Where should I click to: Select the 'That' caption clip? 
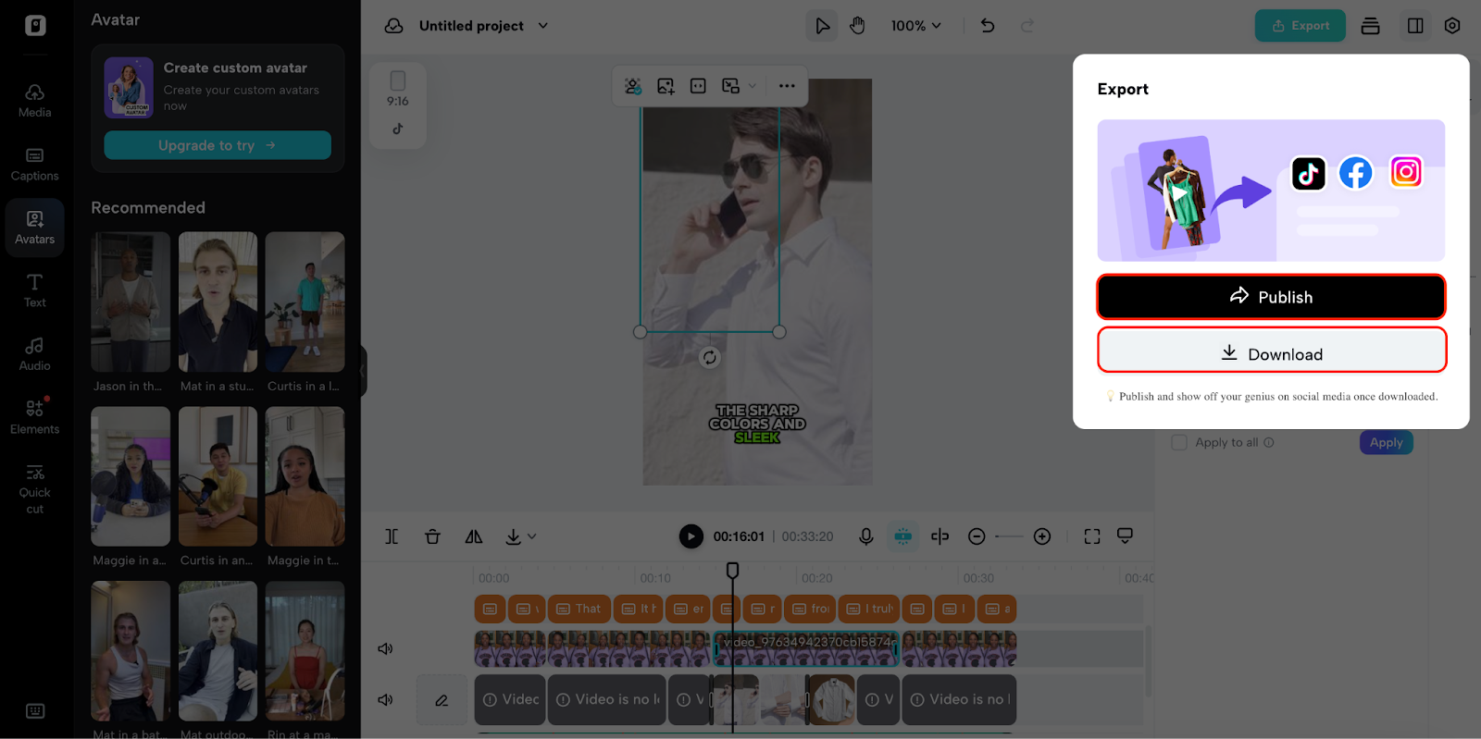tap(579, 609)
